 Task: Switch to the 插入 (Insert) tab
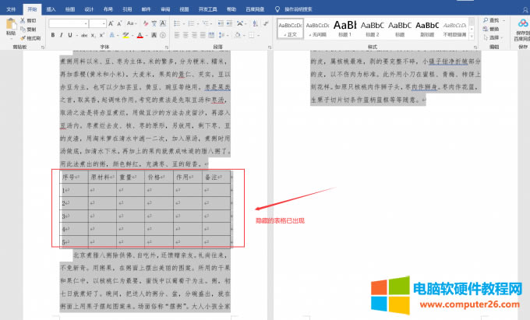[x=51, y=9]
